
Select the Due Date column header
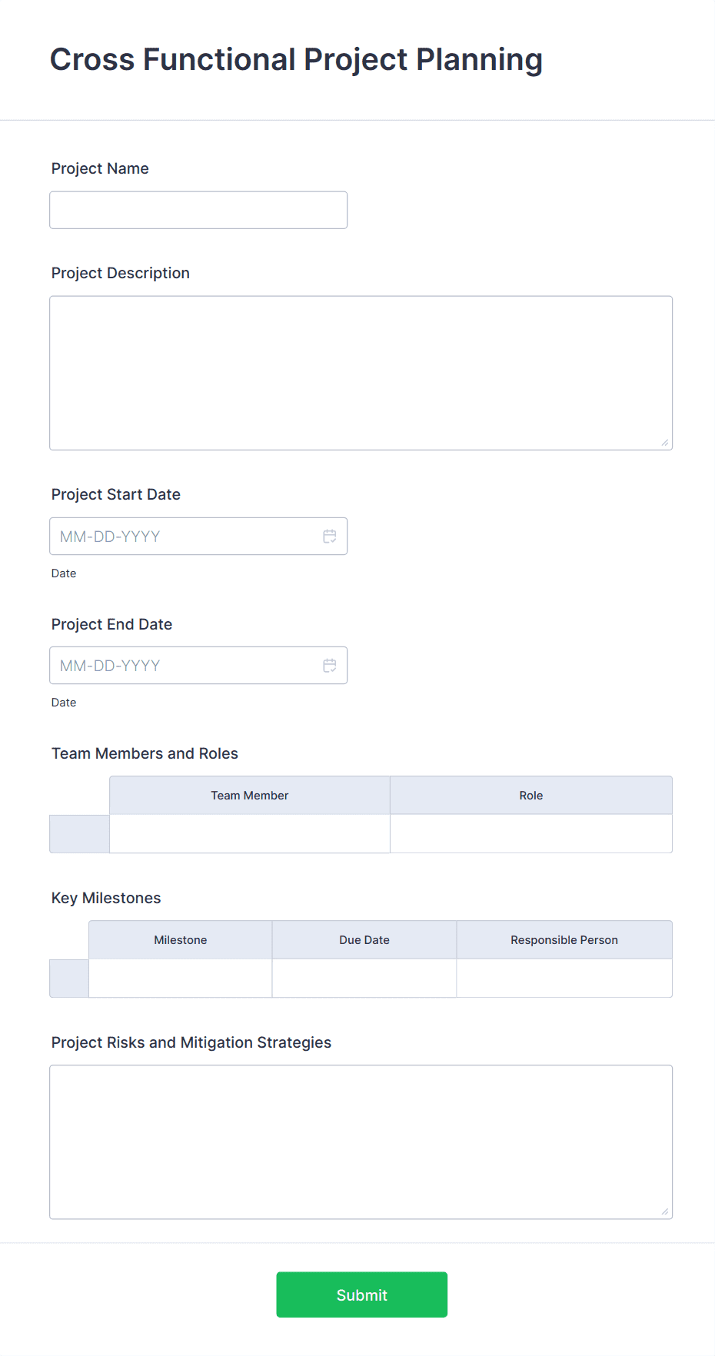(x=364, y=939)
